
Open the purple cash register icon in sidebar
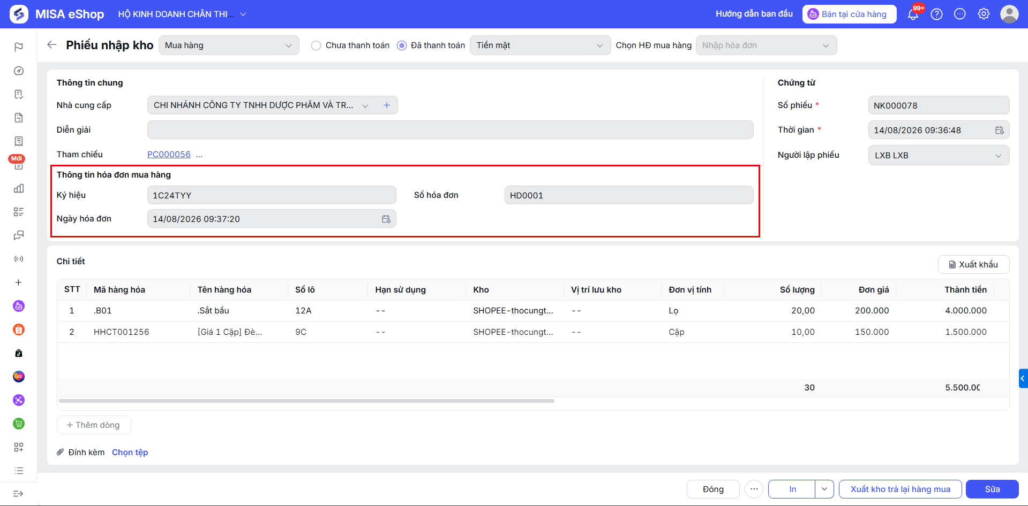19,306
